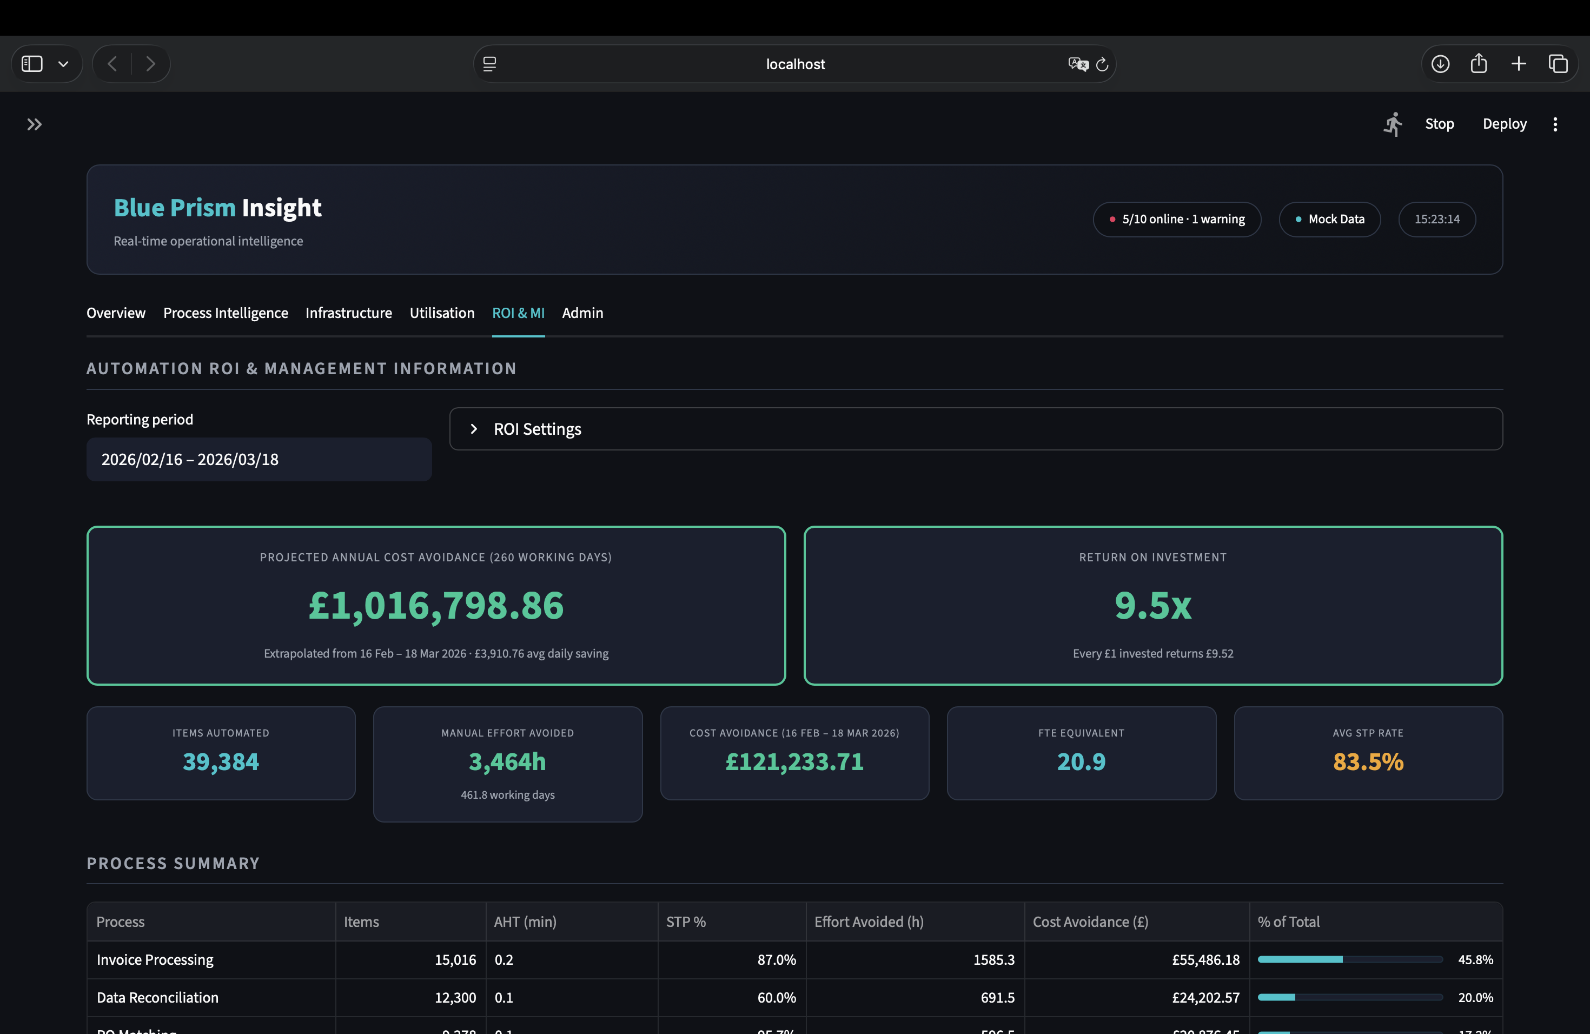The height and width of the screenshot is (1034, 1590).
Task: Open the Admin tab
Action: (582, 313)
